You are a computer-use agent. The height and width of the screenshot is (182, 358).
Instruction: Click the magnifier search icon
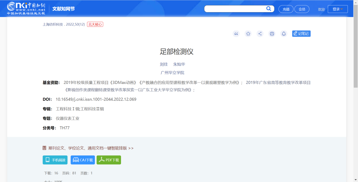tap(269, 9)
